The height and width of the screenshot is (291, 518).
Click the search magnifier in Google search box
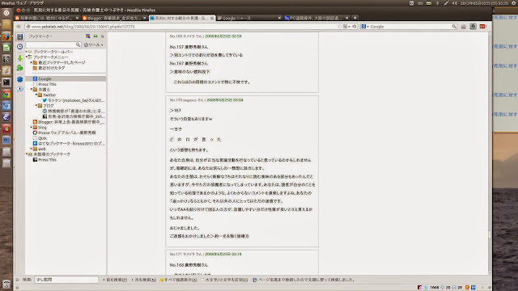454,27
